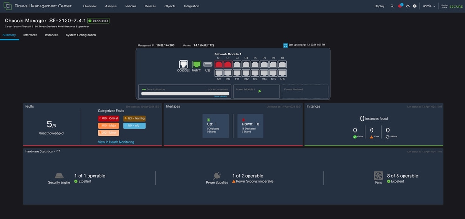
Task: Select the green MGMT1 port icon
Action: 196,64
